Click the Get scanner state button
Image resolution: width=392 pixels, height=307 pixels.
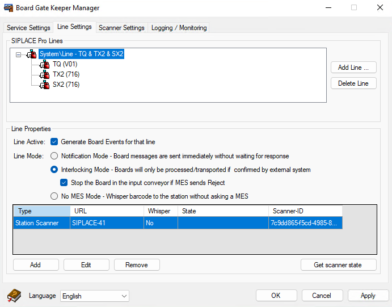tap(339, 265)
